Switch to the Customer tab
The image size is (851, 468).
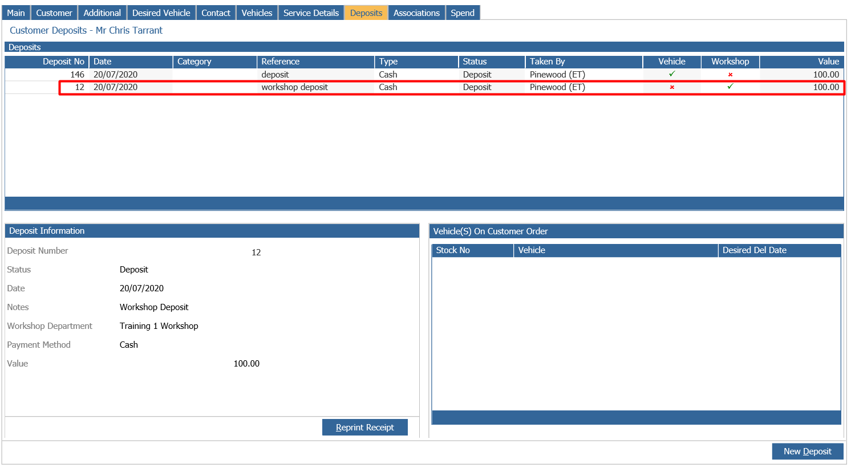click(54, 13)
